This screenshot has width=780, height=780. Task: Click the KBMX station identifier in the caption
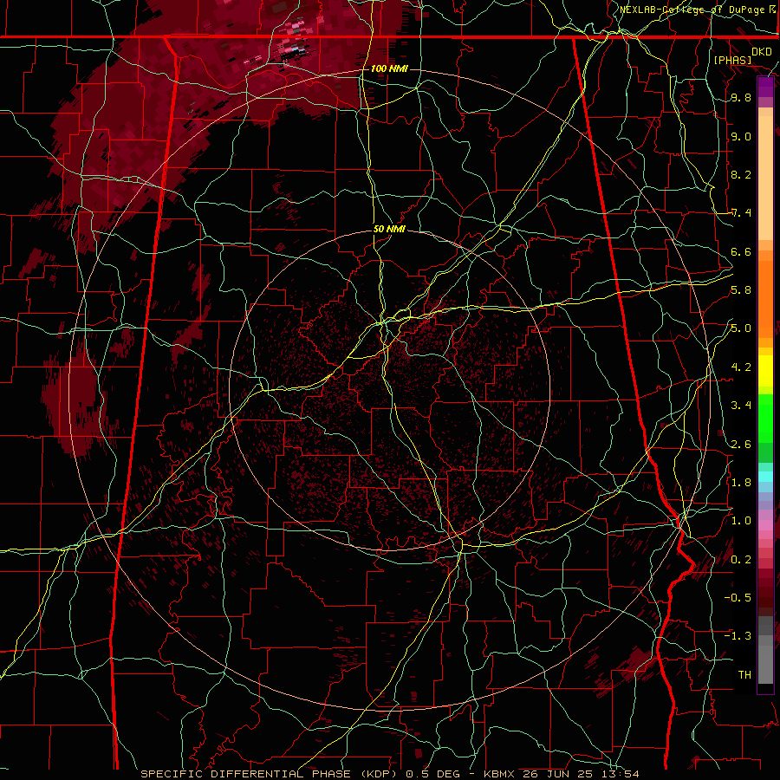pos(499,774)
